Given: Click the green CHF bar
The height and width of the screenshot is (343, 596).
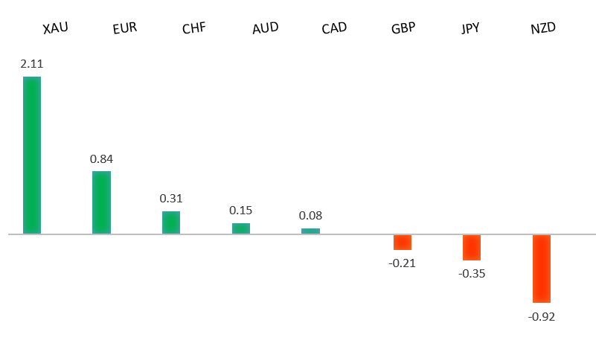Looking at the screenshot, I should (171, 222).
